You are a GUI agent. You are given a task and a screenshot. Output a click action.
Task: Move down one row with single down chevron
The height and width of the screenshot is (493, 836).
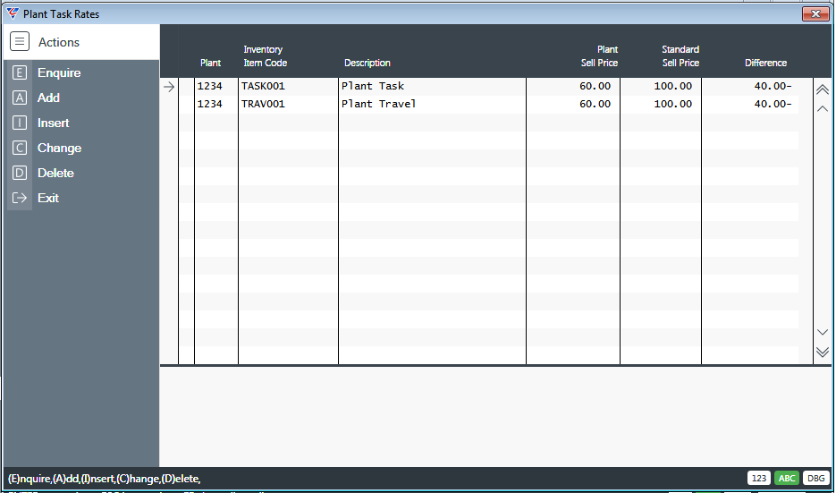pos(823,332)
